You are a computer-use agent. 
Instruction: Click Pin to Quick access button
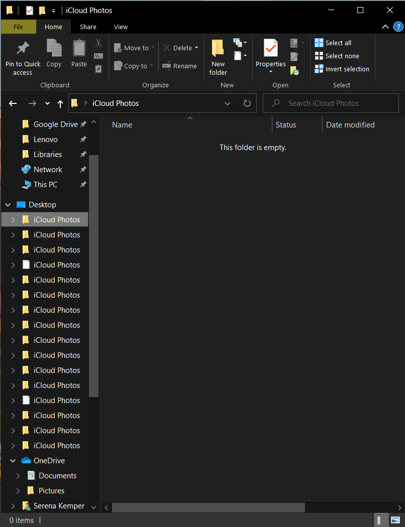coord(23,58)
